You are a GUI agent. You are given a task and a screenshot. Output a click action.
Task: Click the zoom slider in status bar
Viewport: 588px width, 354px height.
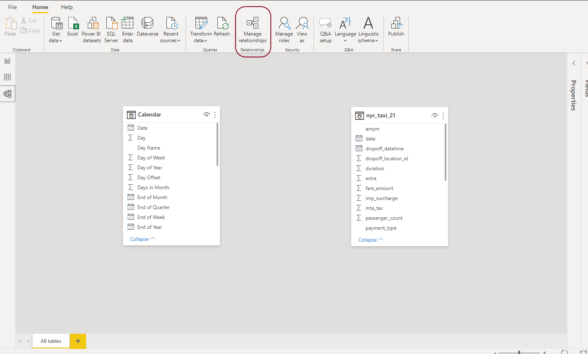click(519, 352)
